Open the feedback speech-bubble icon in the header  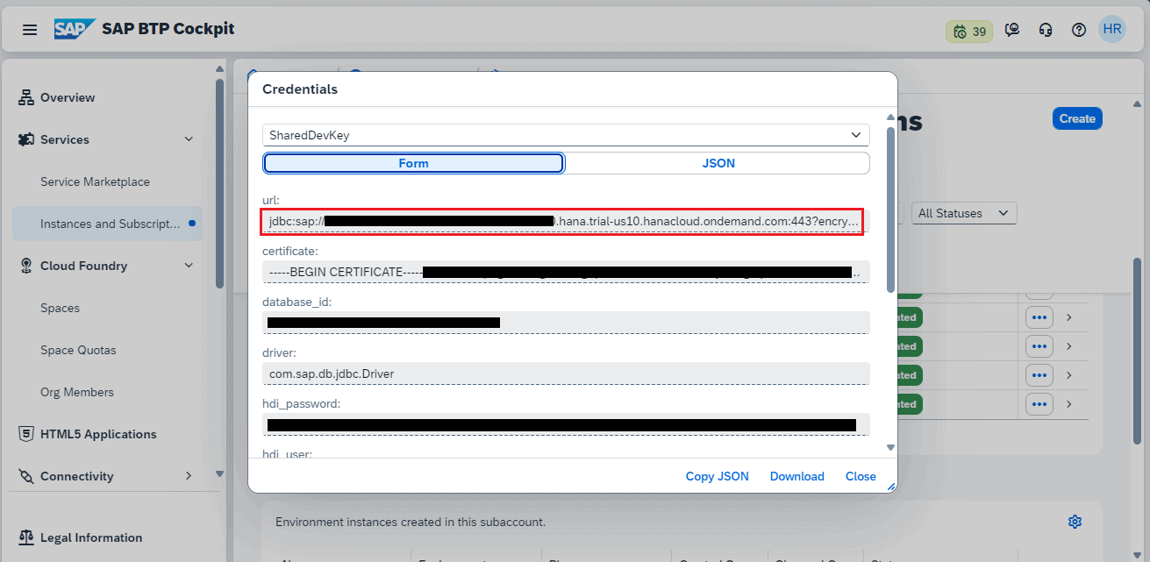pos(1012,28)
